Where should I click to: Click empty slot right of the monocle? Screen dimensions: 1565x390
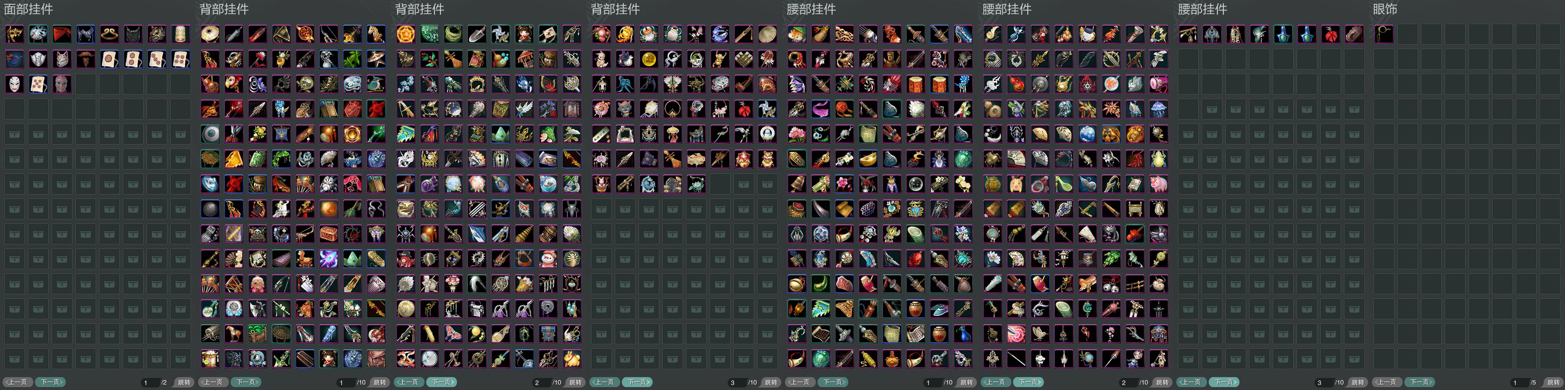click(x=1408, y=34)
